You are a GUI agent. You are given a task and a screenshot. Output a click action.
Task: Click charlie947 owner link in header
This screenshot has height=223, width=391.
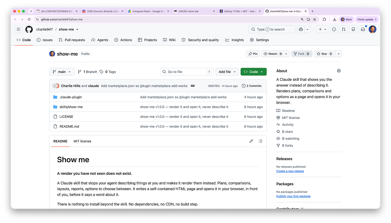click(x=45, y=29)
